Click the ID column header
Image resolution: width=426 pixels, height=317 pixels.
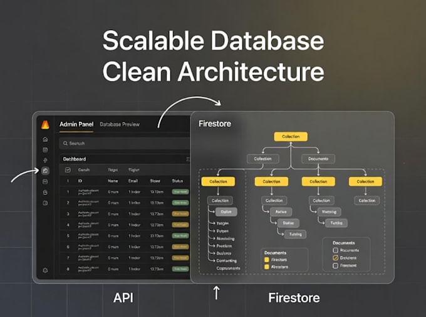coord(80,181)
